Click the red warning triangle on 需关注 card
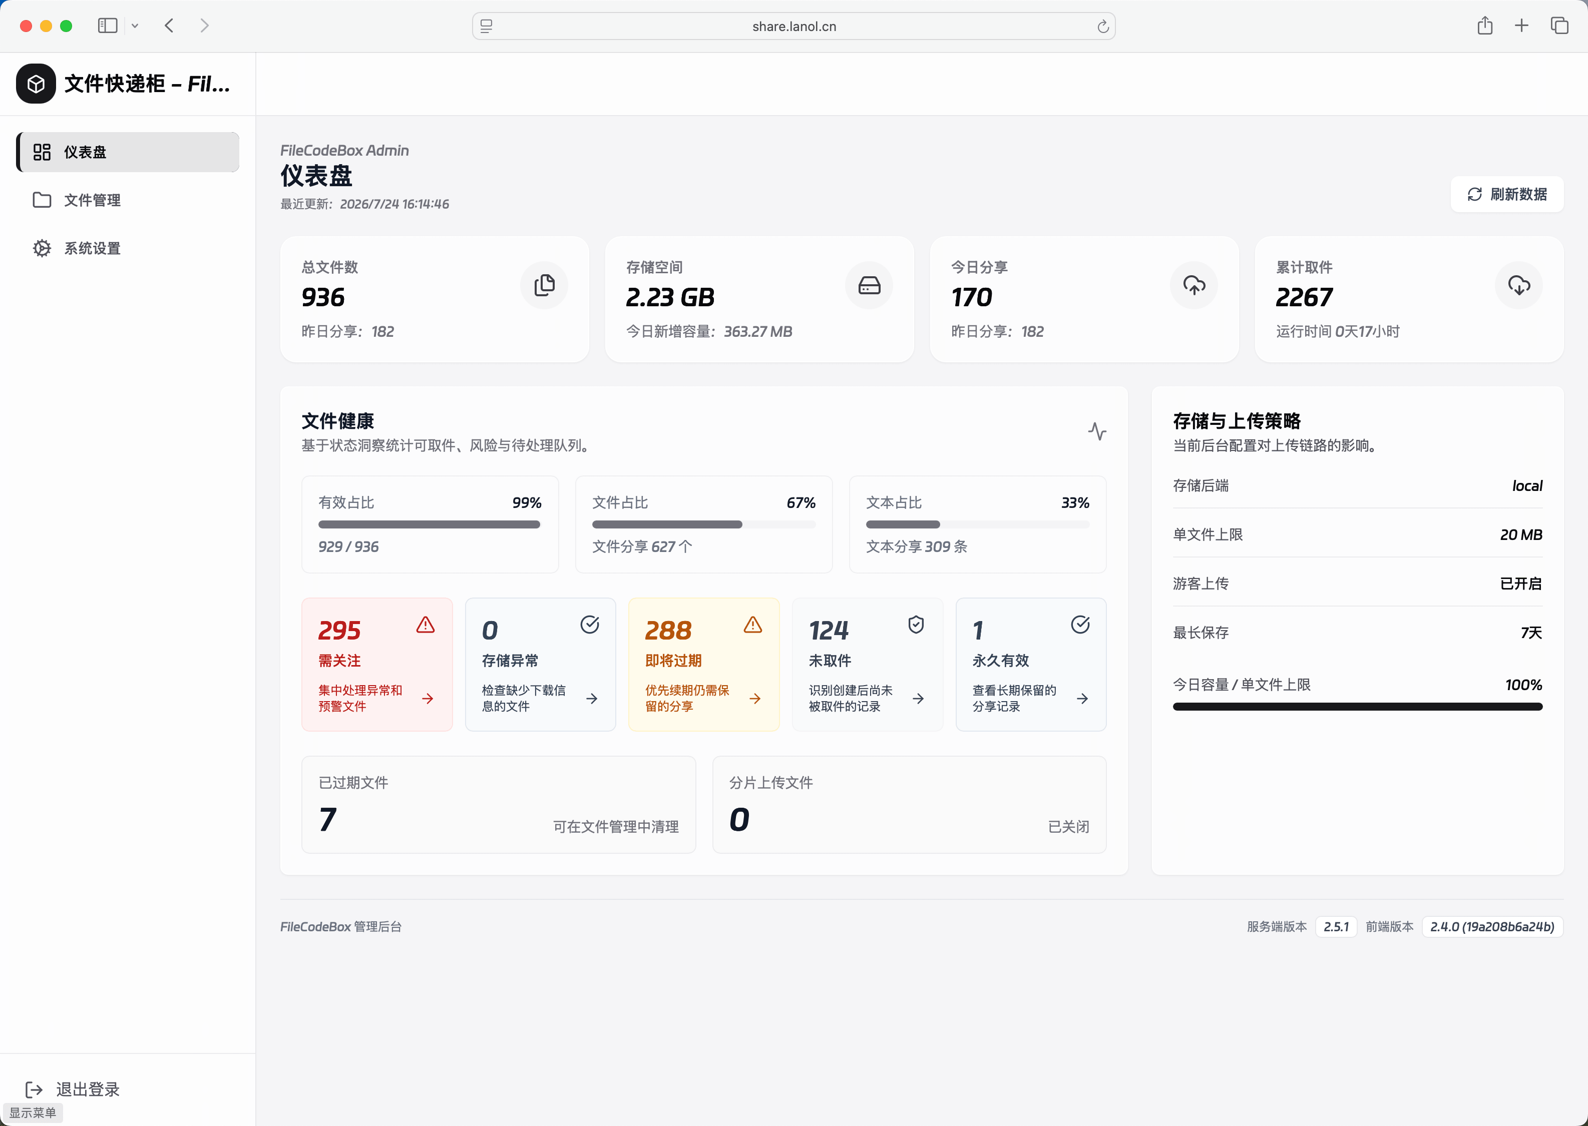Viewport: 1588px width, 1126px height. coord(426,625)
